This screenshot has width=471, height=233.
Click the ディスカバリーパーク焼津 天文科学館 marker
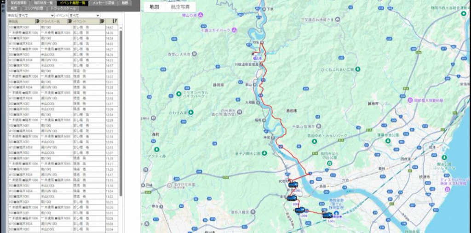(448, 189)
